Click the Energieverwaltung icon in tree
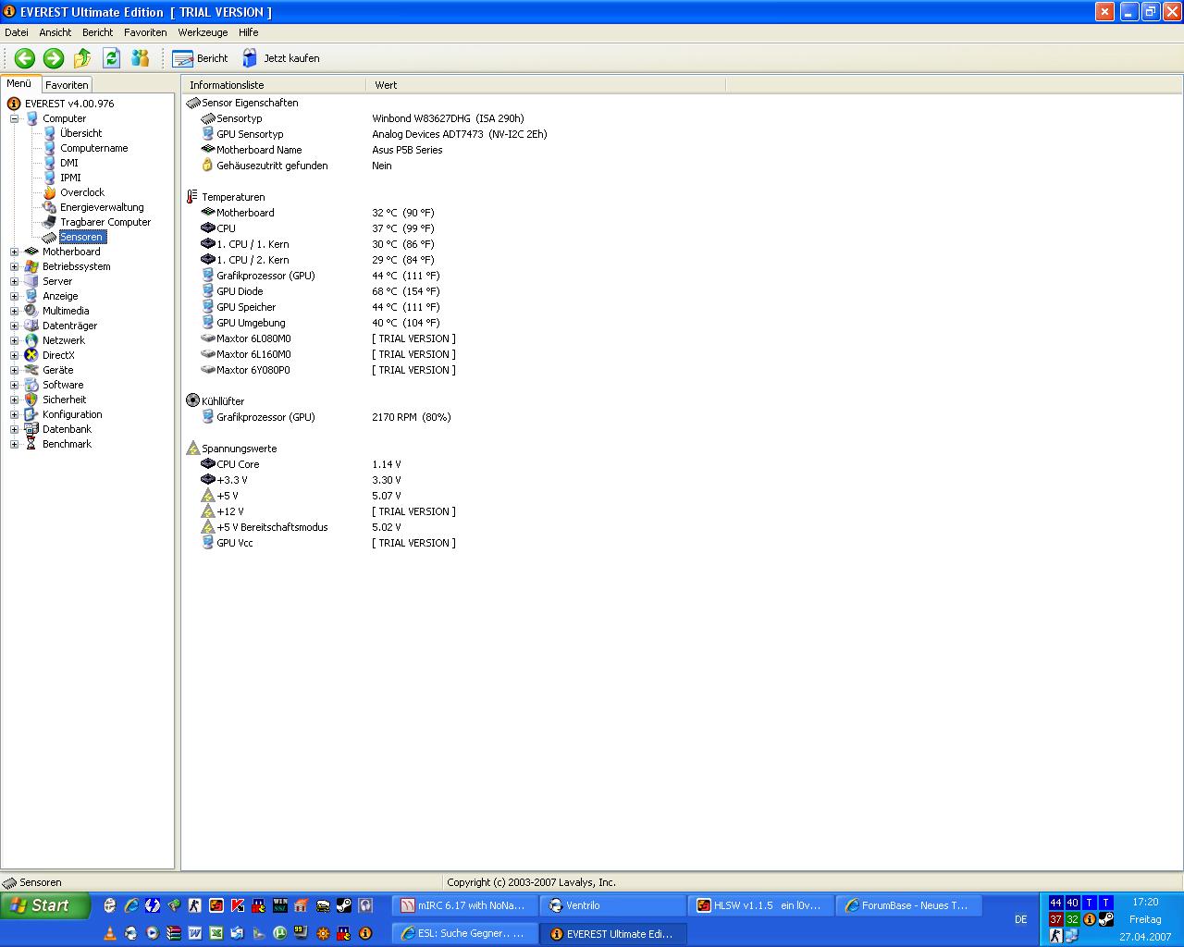The image size is (1184, 947). pyautogui.click(x=50, y=207)
